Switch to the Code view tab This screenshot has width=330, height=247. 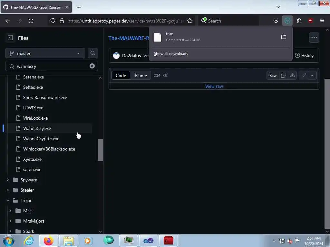pyautogui.click(x=121, y=75)
